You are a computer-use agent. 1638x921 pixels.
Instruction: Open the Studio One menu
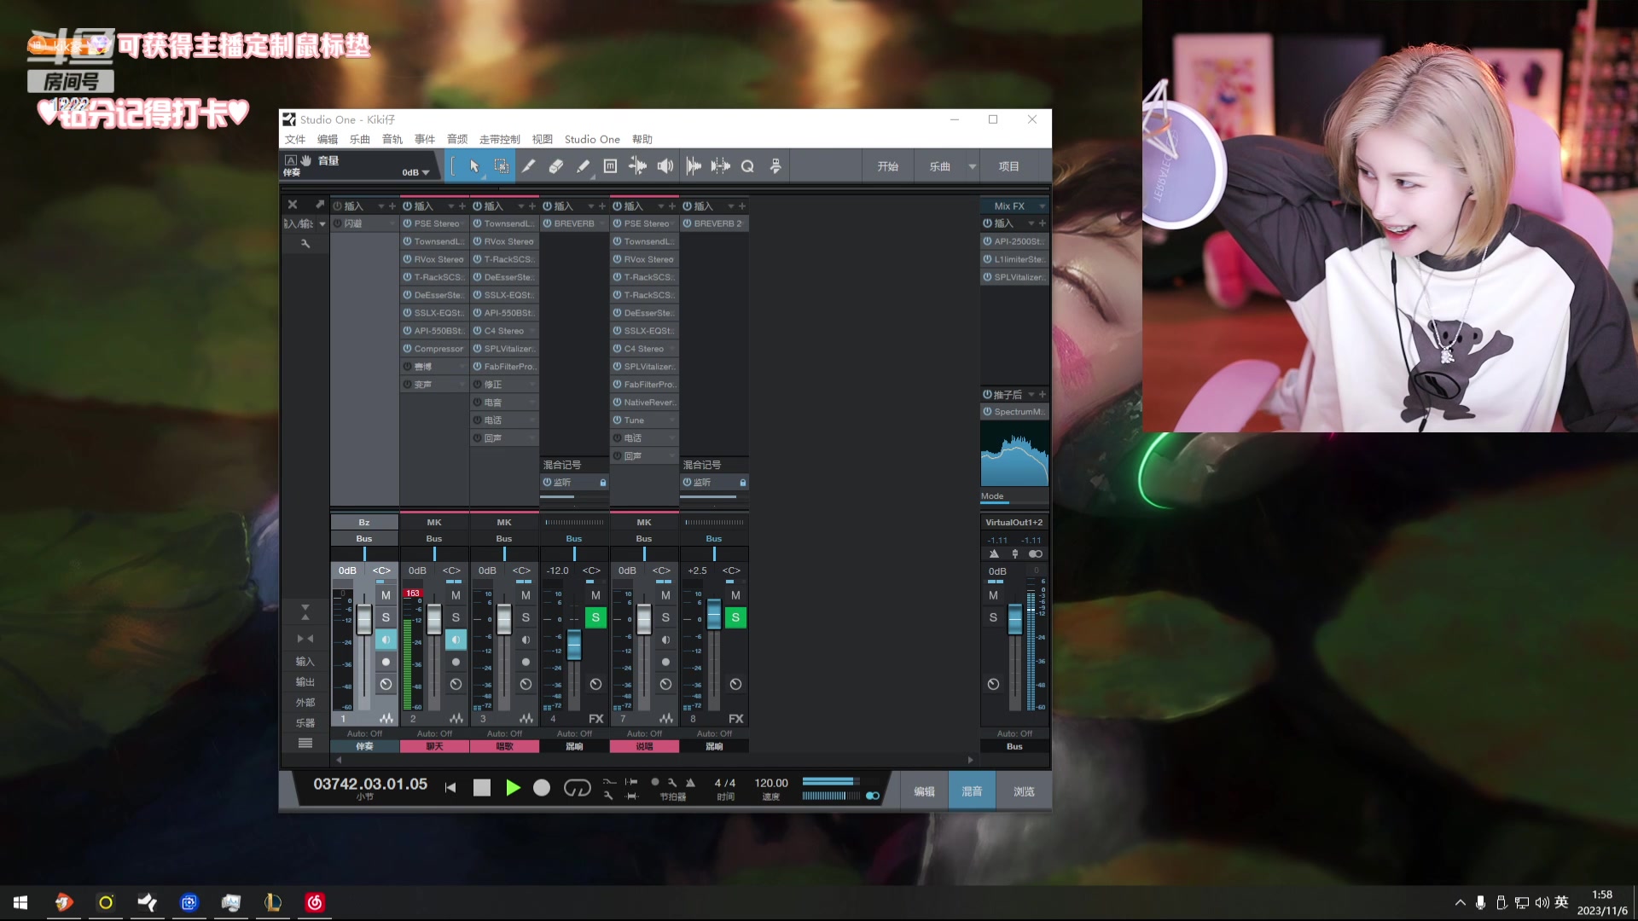(x=592, y=139)
